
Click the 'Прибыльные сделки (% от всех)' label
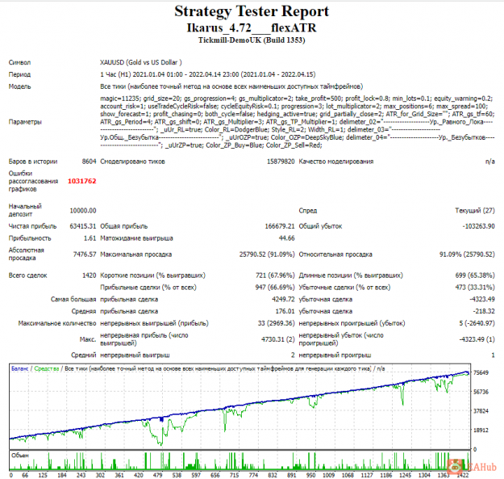pos(148,288)
